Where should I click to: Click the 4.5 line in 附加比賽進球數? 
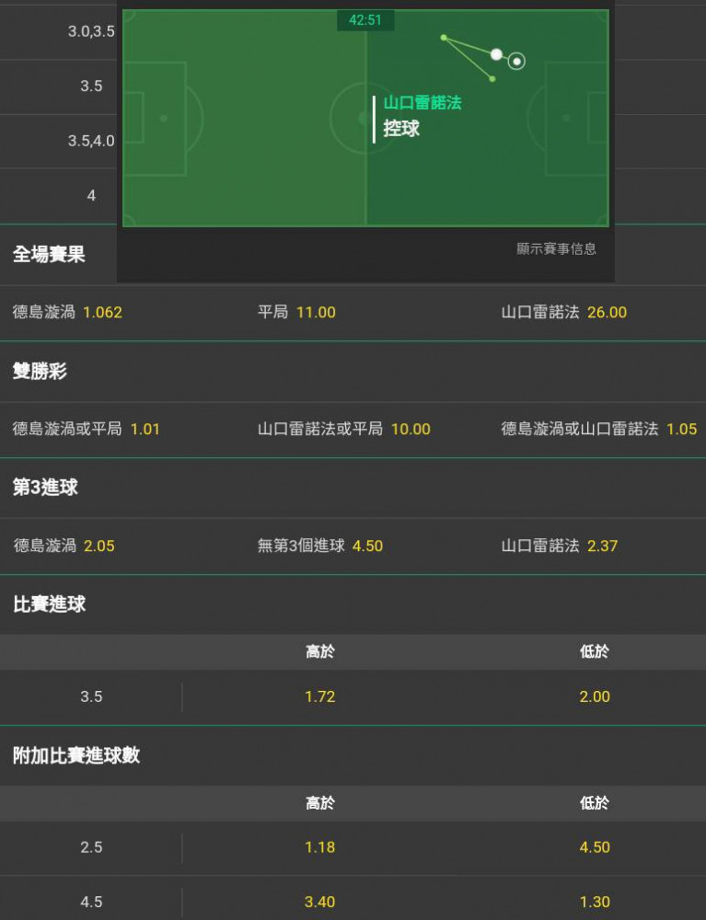pyautogui.click(x=91, y=902)
